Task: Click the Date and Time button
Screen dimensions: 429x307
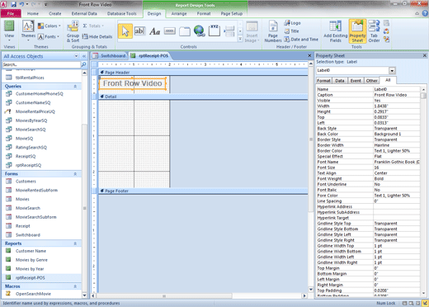Action: click(x=301, y=40)
